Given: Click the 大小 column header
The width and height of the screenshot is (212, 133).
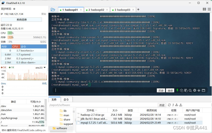Looking at the screenshot, I should pyautogui.click(x=115, y=110).
